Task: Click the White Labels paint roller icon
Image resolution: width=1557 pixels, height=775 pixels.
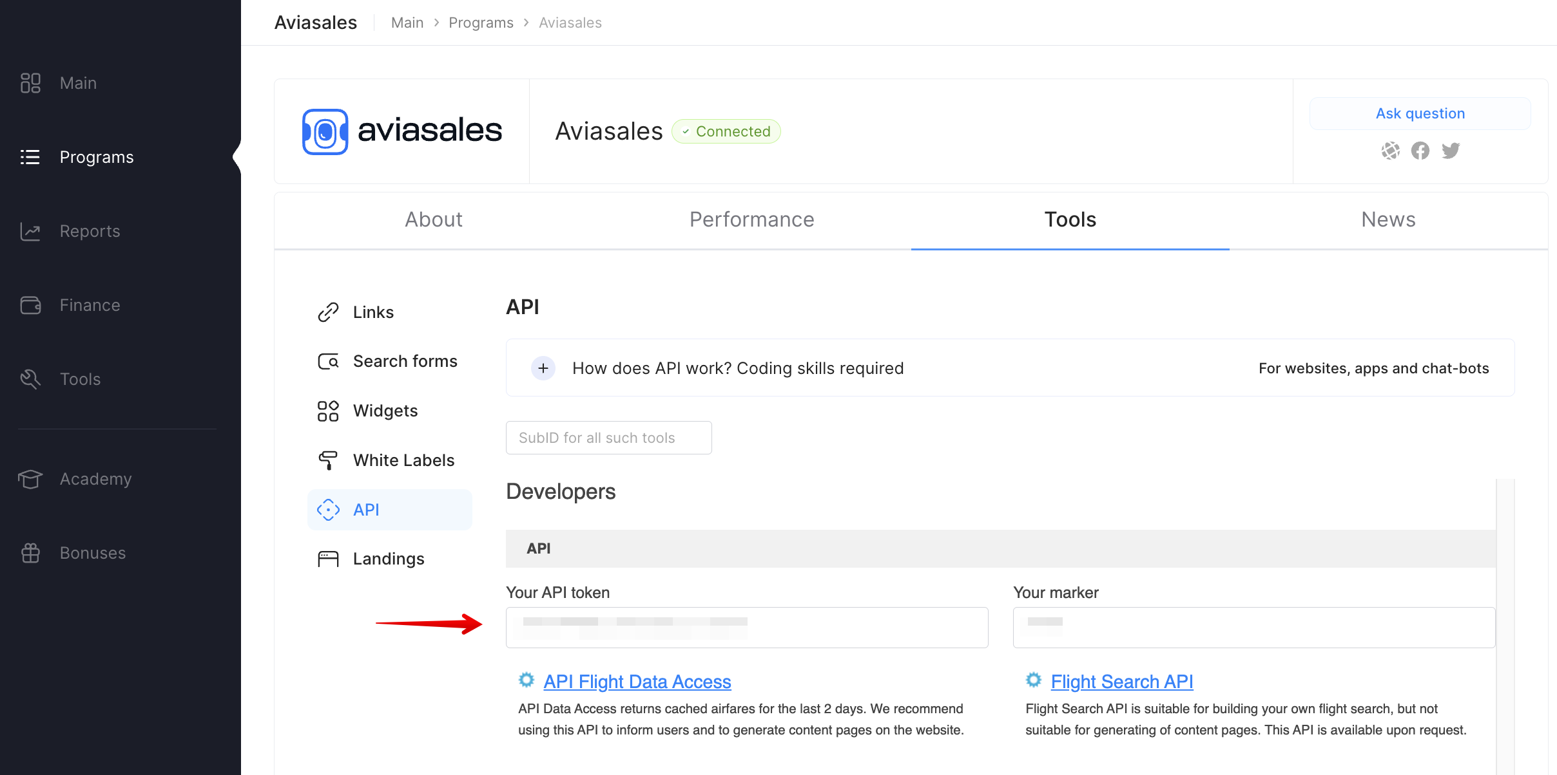Action: (328, 460)
